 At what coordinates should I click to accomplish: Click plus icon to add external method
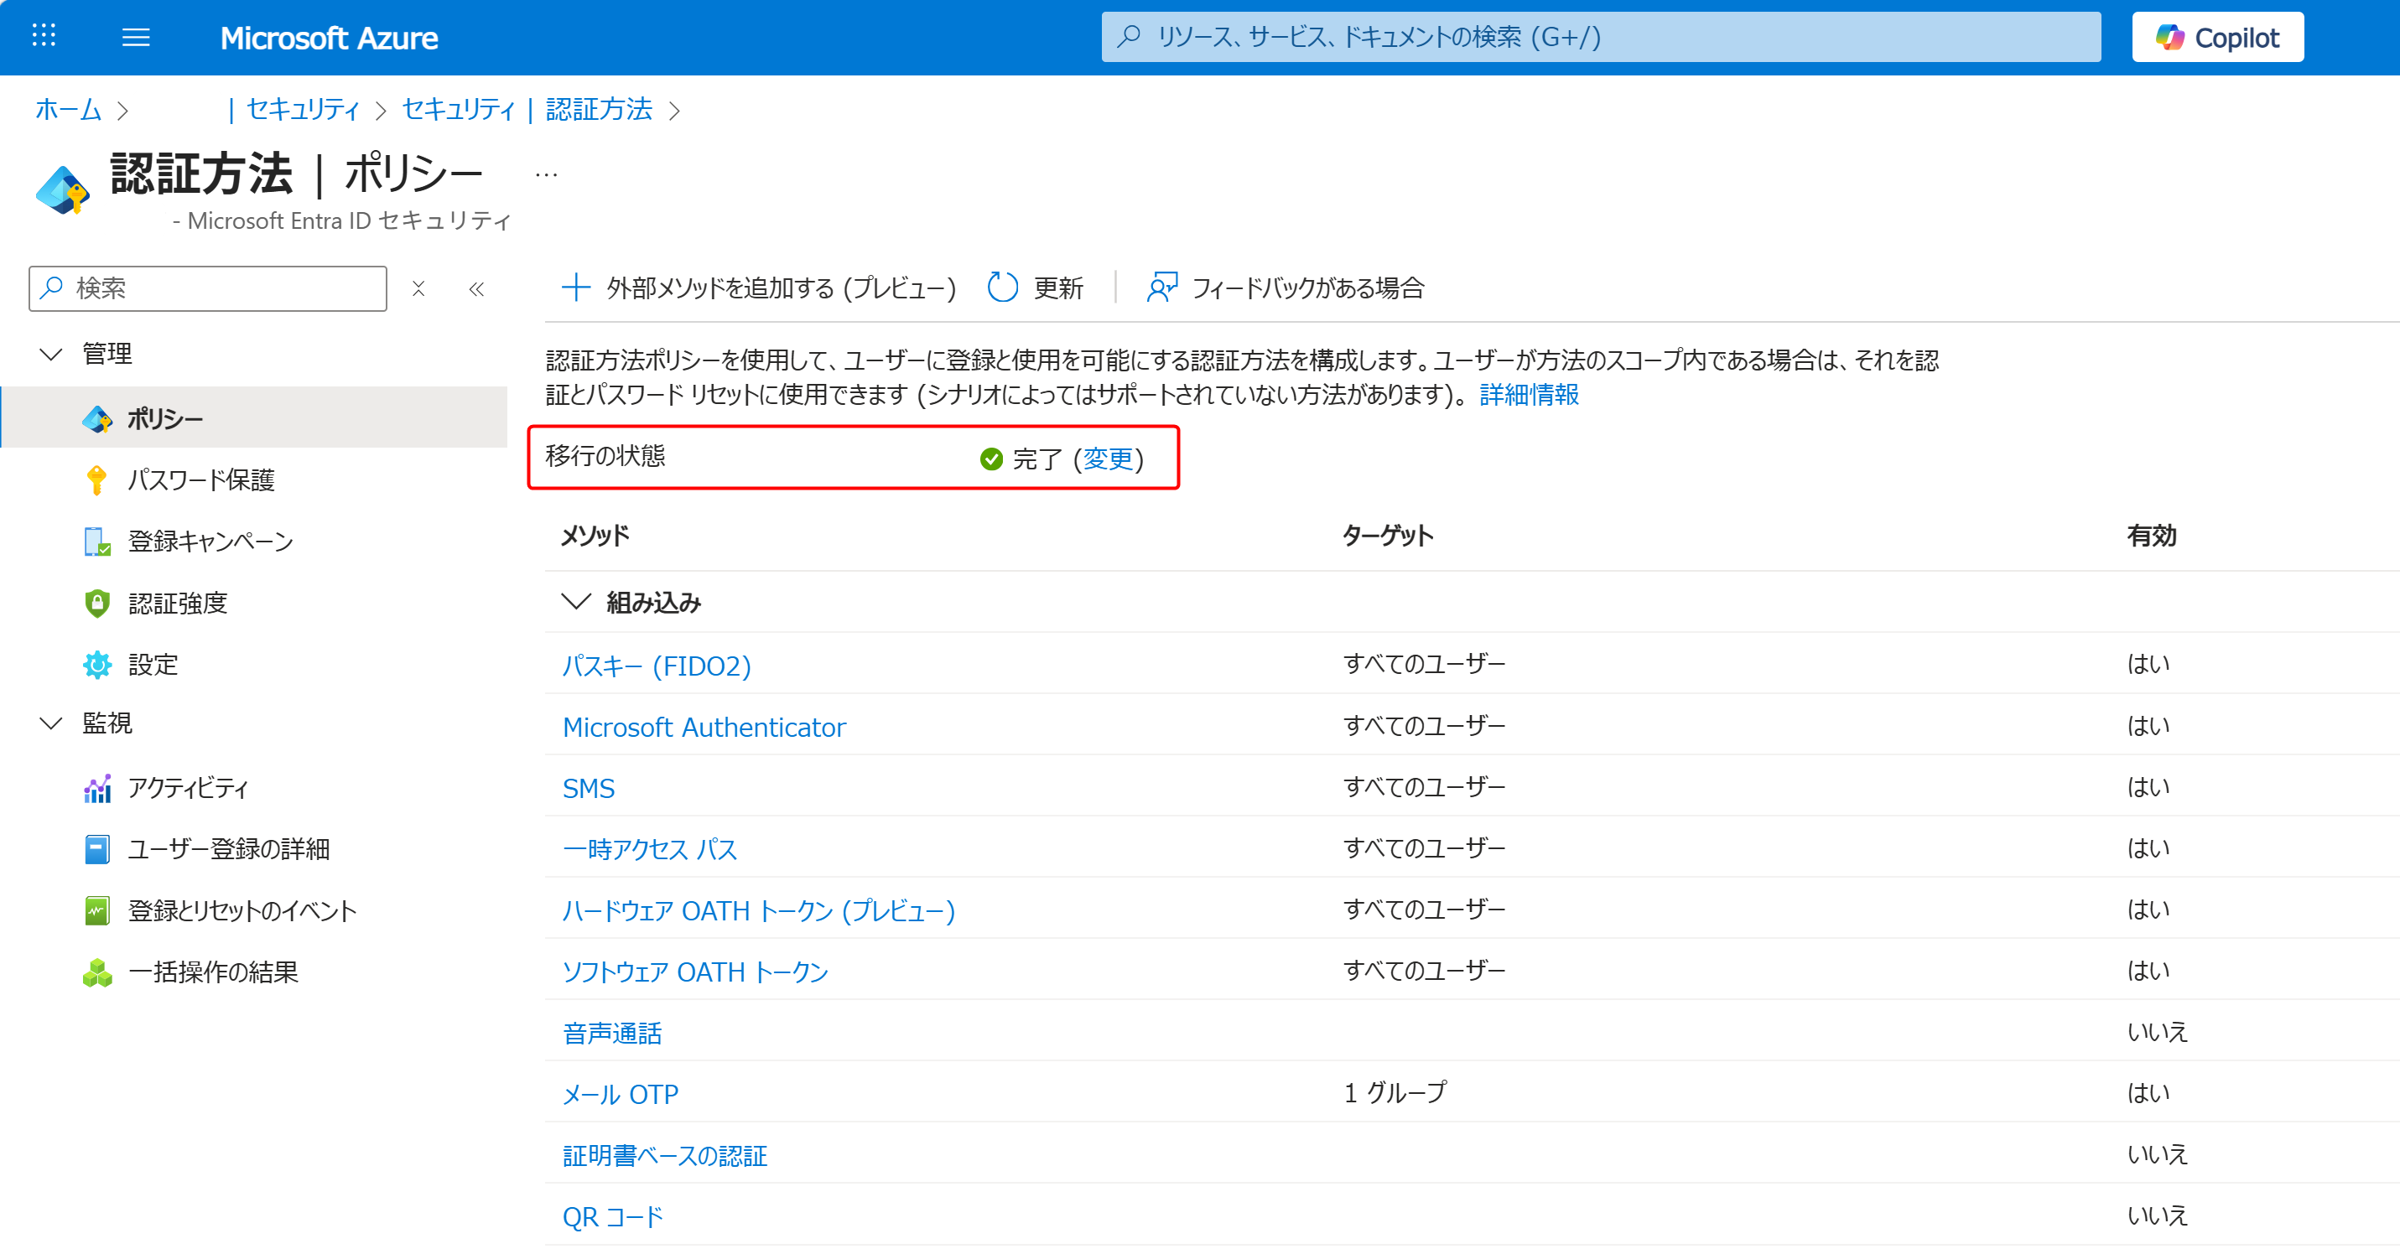click(x=576, y=288)
